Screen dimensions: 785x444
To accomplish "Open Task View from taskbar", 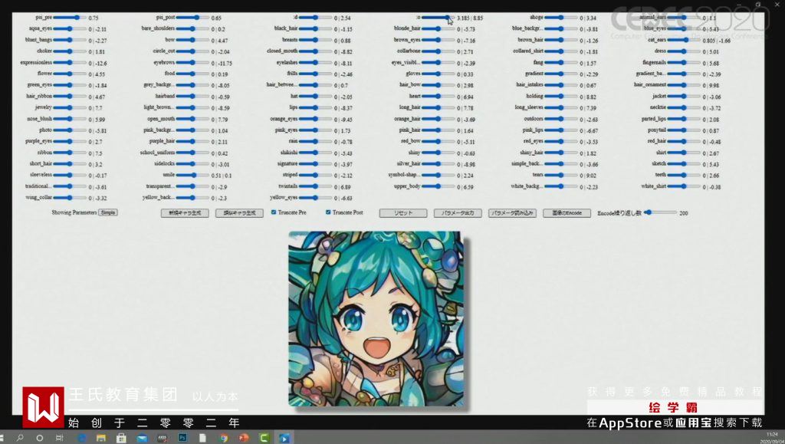I will tap(60, 438).
